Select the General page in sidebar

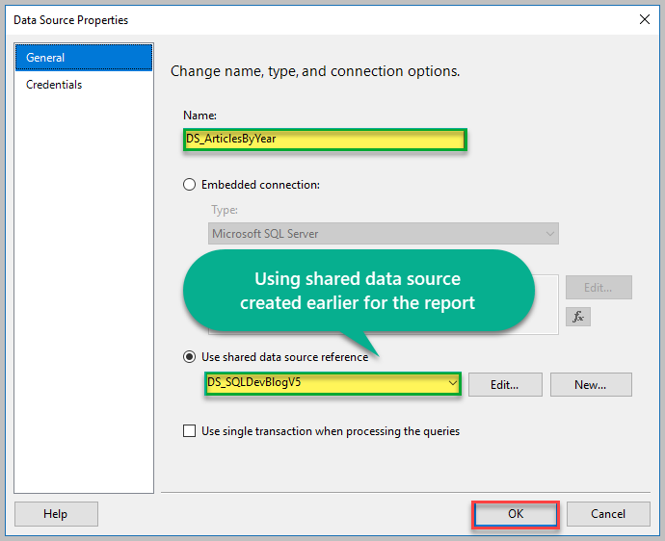84,57
